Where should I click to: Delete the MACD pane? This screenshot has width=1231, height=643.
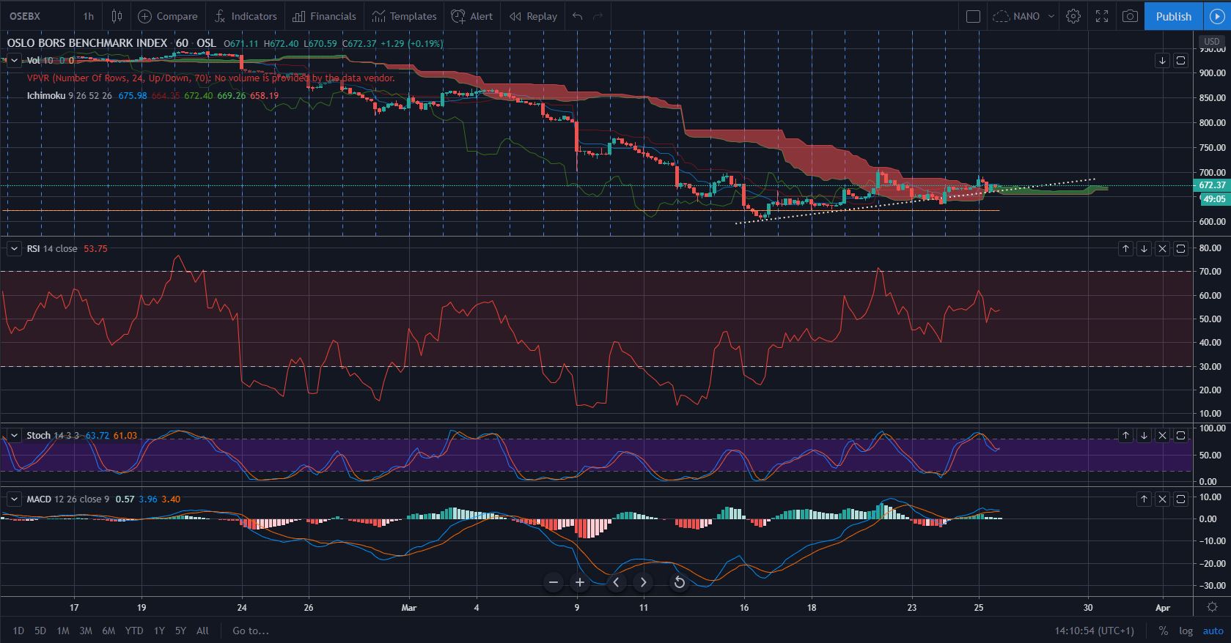[1162, 499]
